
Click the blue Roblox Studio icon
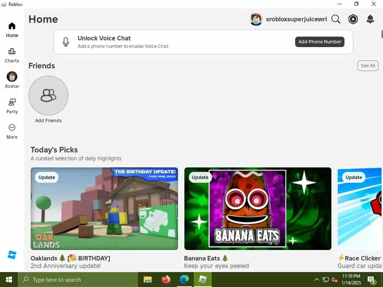[12, 255]
